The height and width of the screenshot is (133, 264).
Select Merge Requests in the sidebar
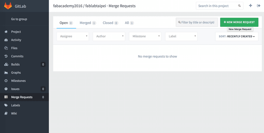pyautogui.click(x=25, y=97)
